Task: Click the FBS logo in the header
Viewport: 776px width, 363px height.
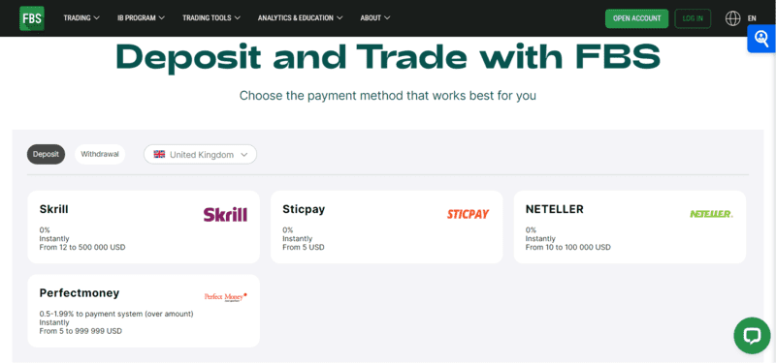Action: (32, 18)
